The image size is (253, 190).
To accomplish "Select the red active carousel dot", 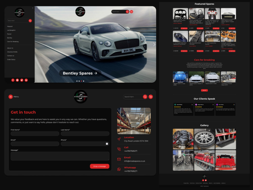I will pos(81,81).
